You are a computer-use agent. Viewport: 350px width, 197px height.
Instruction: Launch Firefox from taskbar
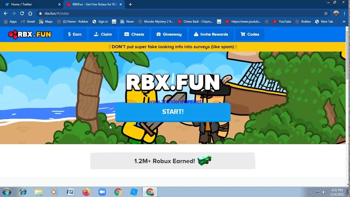86,192
